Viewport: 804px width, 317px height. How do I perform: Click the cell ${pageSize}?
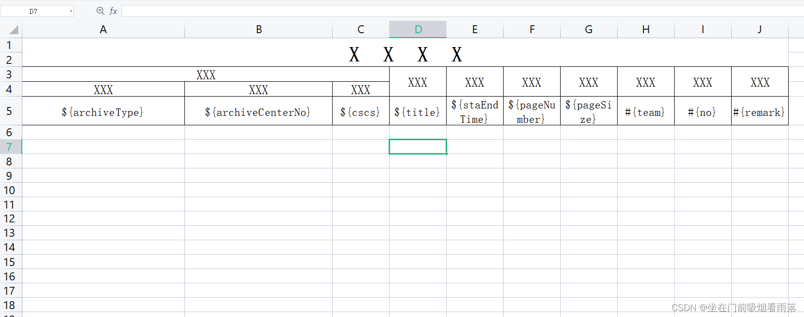(589, 111)
